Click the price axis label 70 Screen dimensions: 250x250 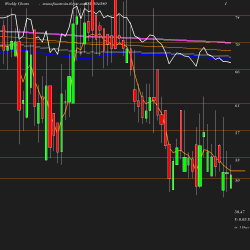pos(237,44)
